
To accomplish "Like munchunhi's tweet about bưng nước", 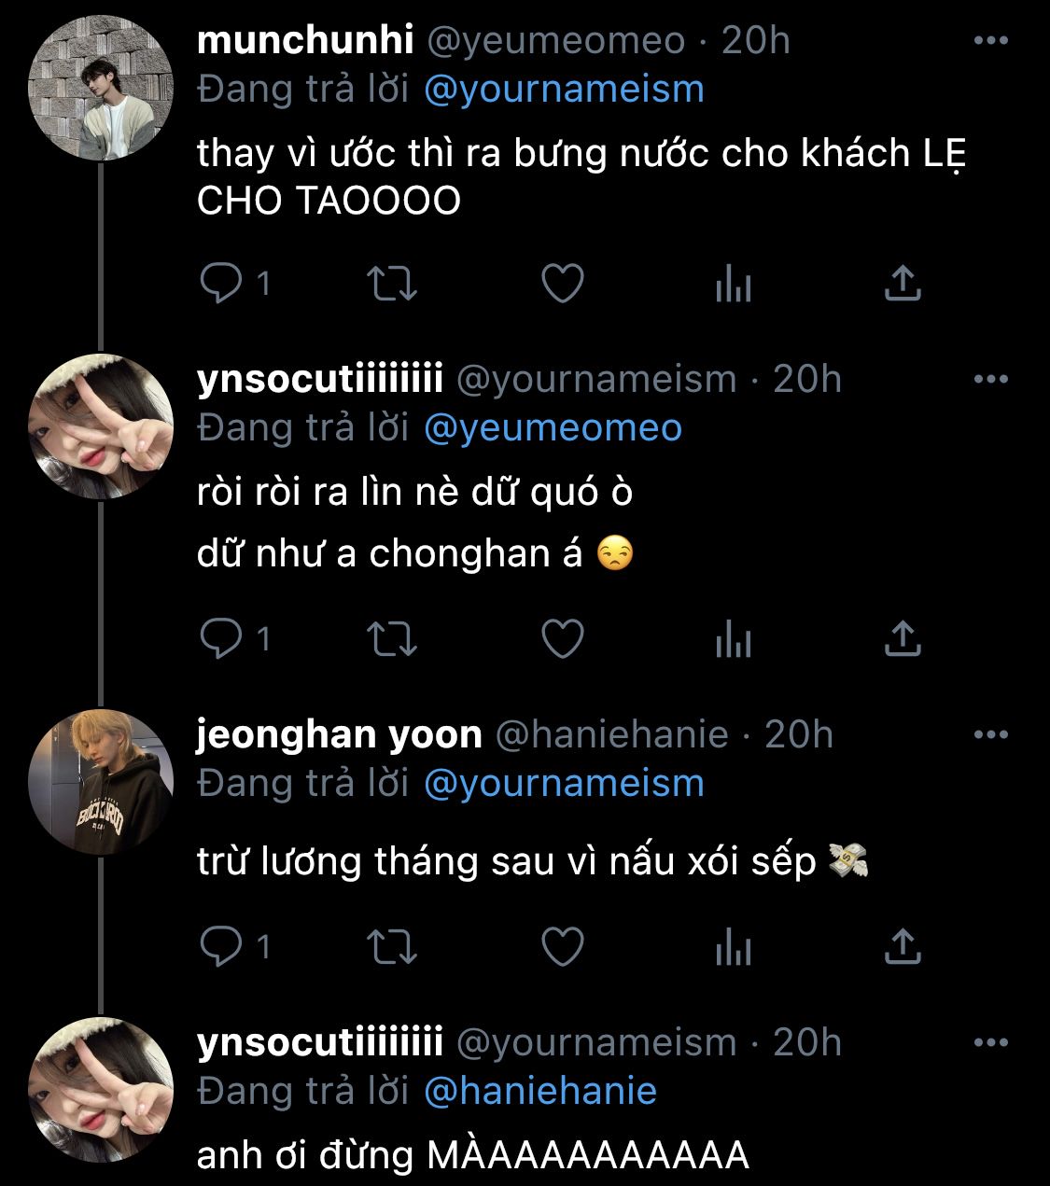I will coord(563,284).
